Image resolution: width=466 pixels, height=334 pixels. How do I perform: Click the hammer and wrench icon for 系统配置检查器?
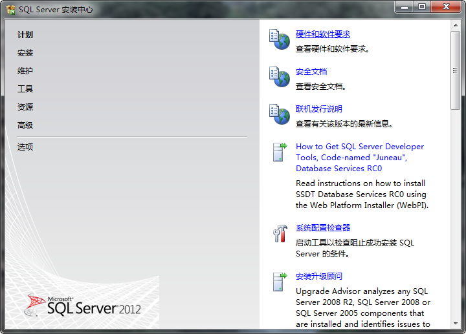tap(280, 233)
